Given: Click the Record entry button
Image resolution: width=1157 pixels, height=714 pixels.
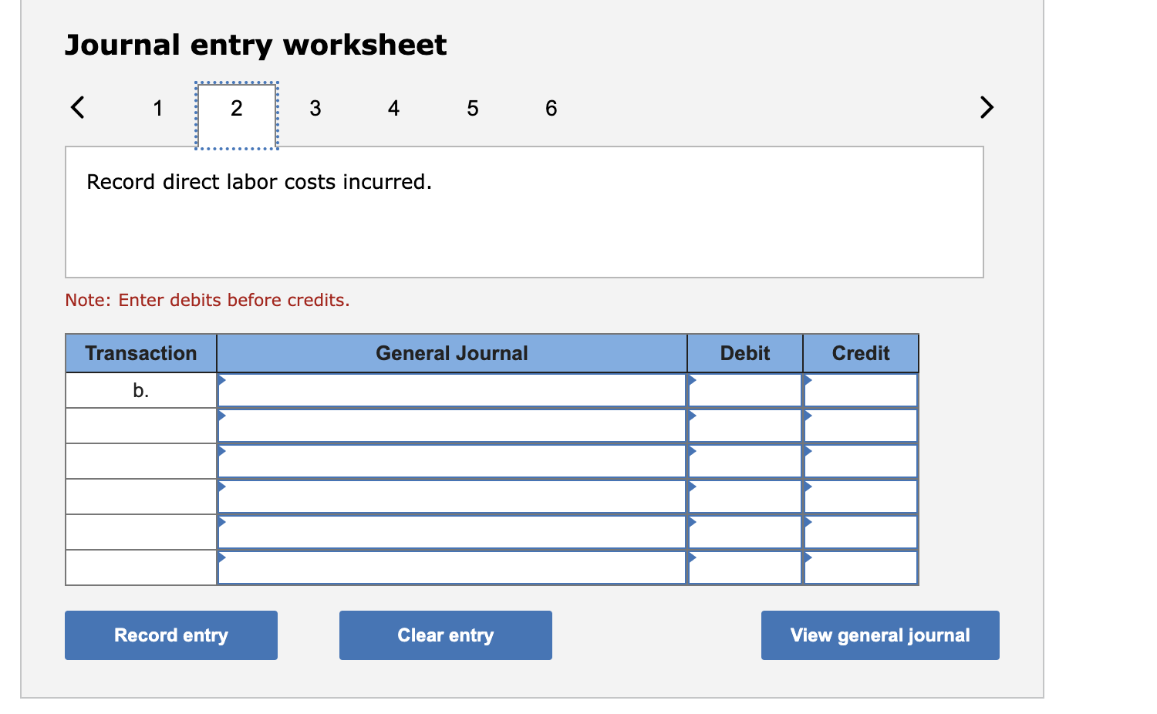Looking at the screenshot, I should [171, 635].
